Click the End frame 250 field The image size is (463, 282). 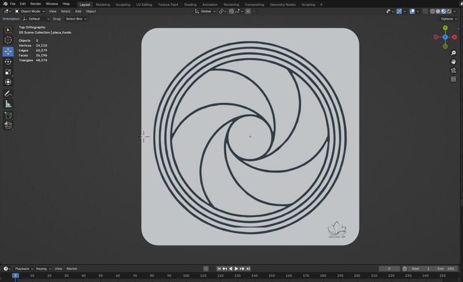[446, 269]
